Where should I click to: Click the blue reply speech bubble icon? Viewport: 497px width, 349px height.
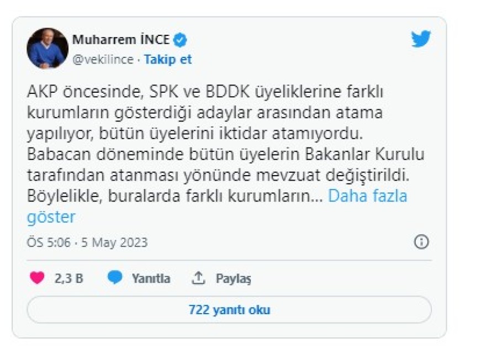click(115, 278)
